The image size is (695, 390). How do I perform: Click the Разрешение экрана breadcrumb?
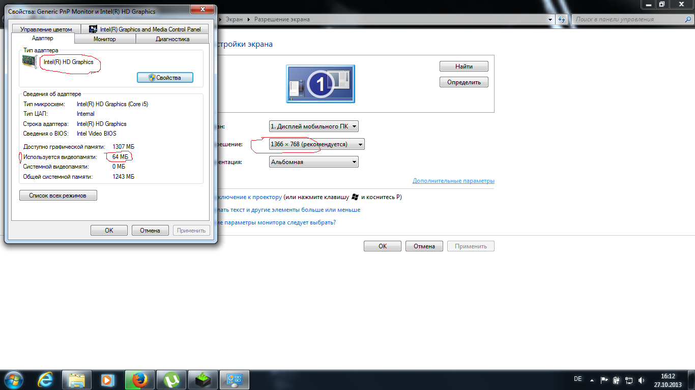[x=282, y=19]
